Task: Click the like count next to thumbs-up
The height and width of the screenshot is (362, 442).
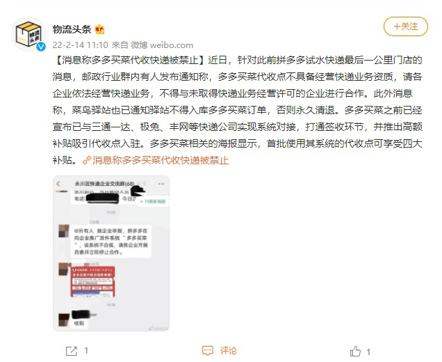Action: [368, 352]
